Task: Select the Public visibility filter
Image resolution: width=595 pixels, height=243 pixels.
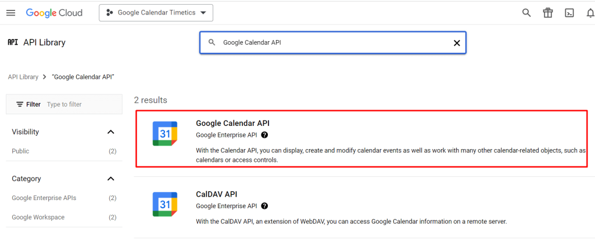Action: (x=21, y=151)
